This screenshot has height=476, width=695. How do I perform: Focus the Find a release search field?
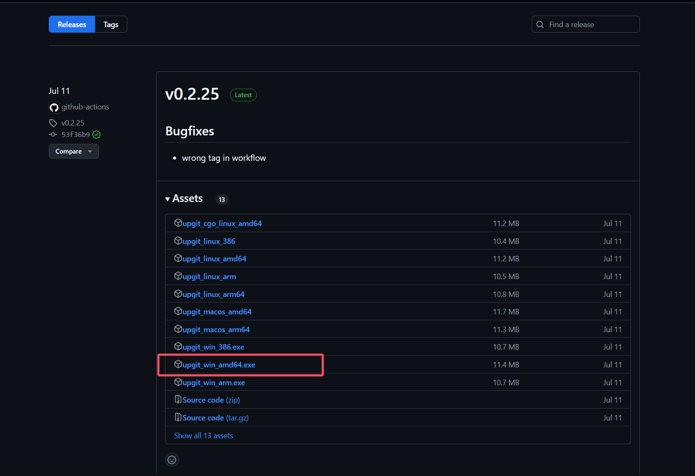pos(586,24)
